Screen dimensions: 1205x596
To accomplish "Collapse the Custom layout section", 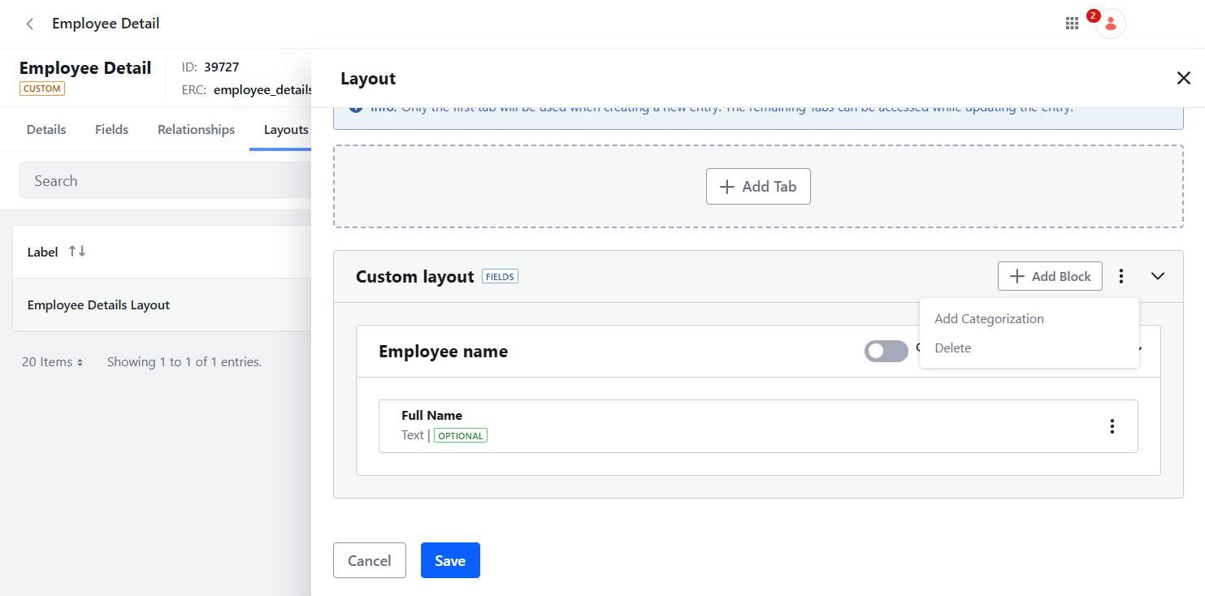I will pos(1158,276).
